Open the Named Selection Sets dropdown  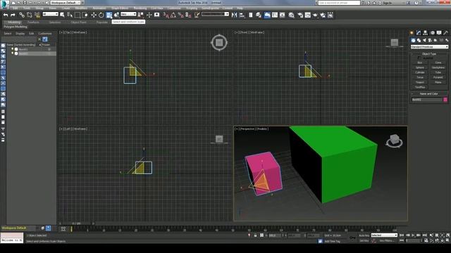point(215,14)
